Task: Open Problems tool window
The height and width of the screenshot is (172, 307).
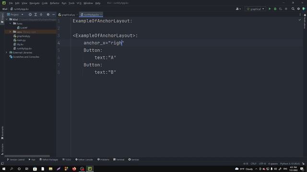Action: pyautogui.click(x=103, y=160)
